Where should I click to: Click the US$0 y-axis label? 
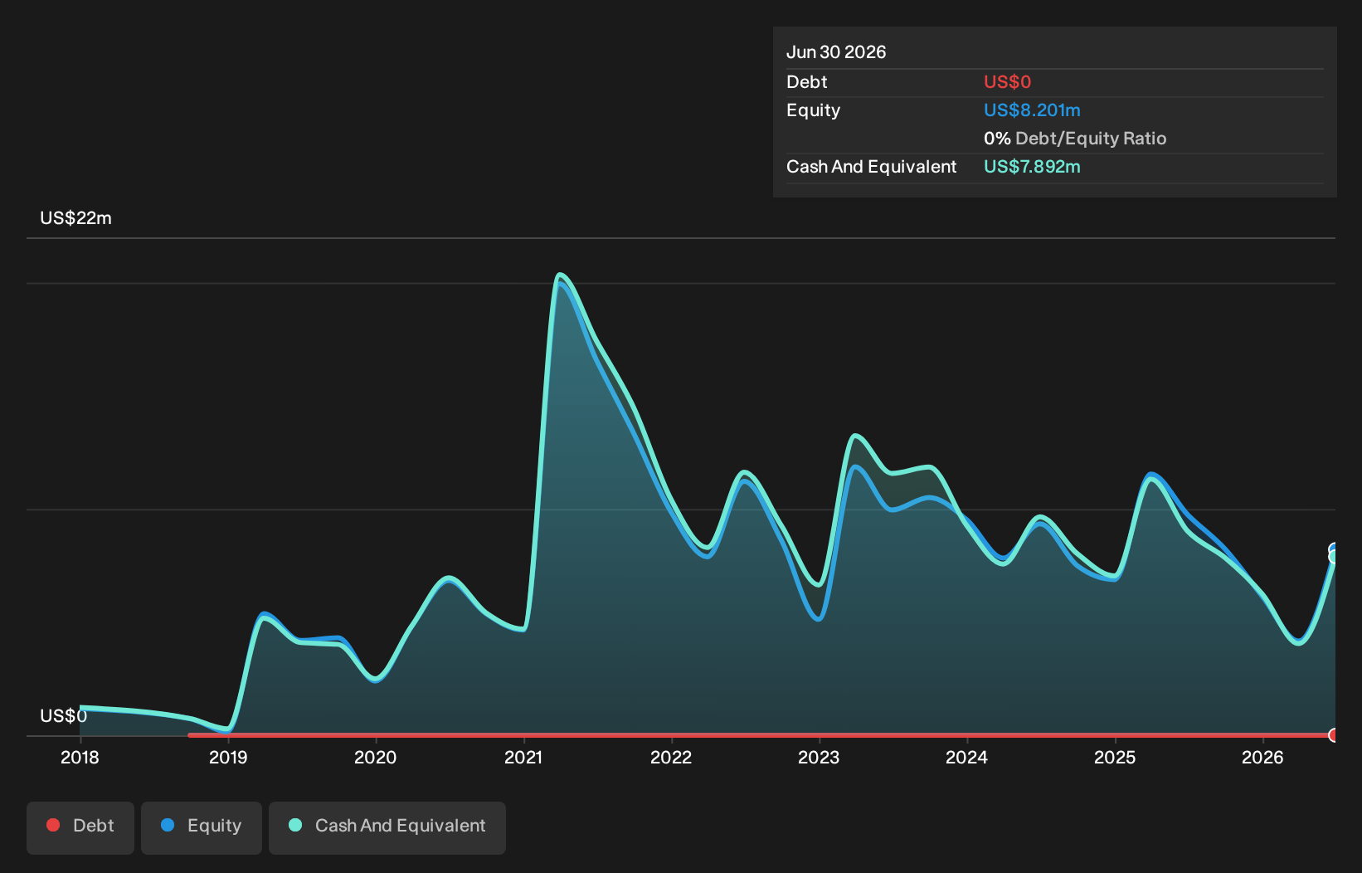tap(63, 716)
